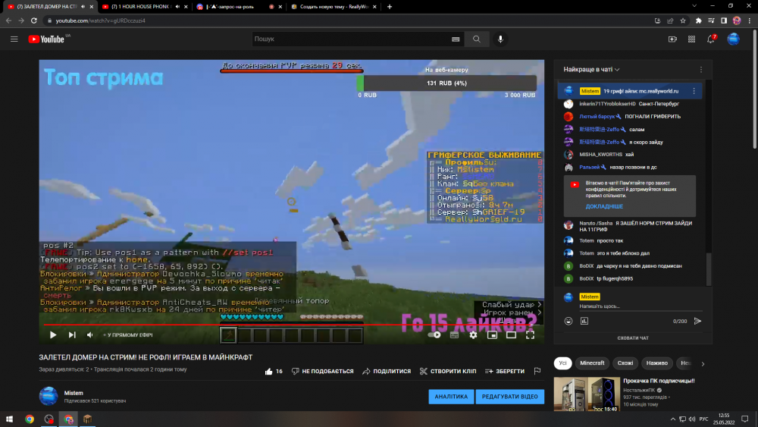
Task: Select the 'Схожі' filter chip
Action: point(625,363)
